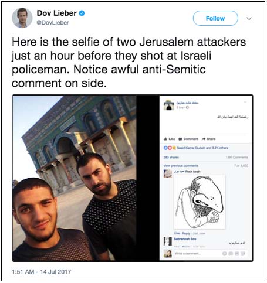Image resolution: width=267 pixels, height=283 pixels.
Task: Click the Facebook Like thumbs-up icon
Action: click(165, 139)
